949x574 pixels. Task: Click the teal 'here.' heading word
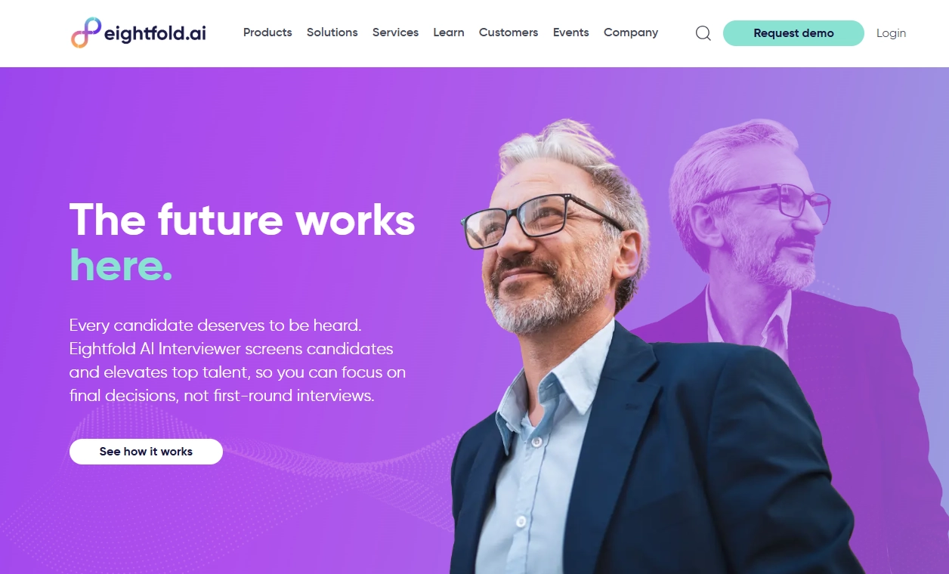pyautogui.click(x=121, y=265)
